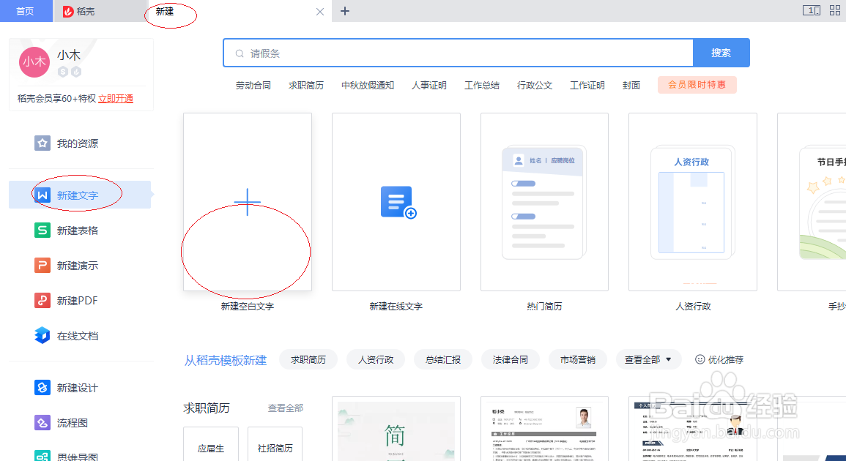Select the 求职简历 template filter pill
Viewport: 846px width, 461px height.
(x=308, y=359)
